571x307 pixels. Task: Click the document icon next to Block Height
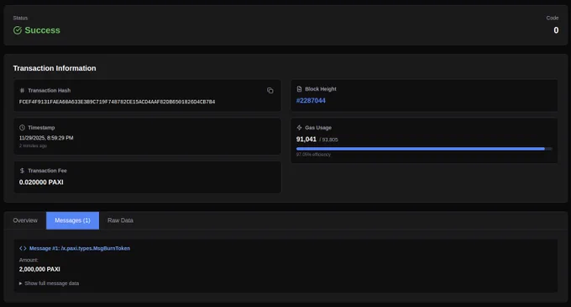[299, 89]
